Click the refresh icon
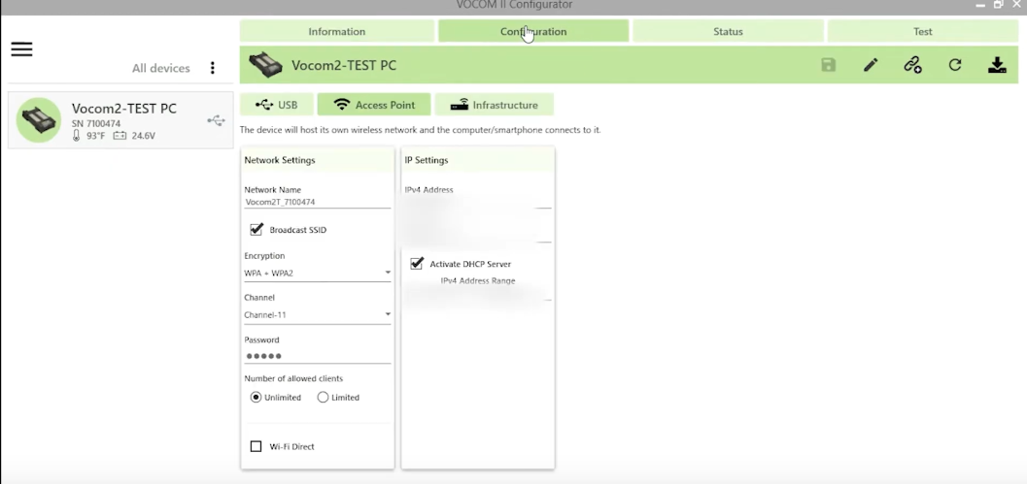 [x=955, y=65]
